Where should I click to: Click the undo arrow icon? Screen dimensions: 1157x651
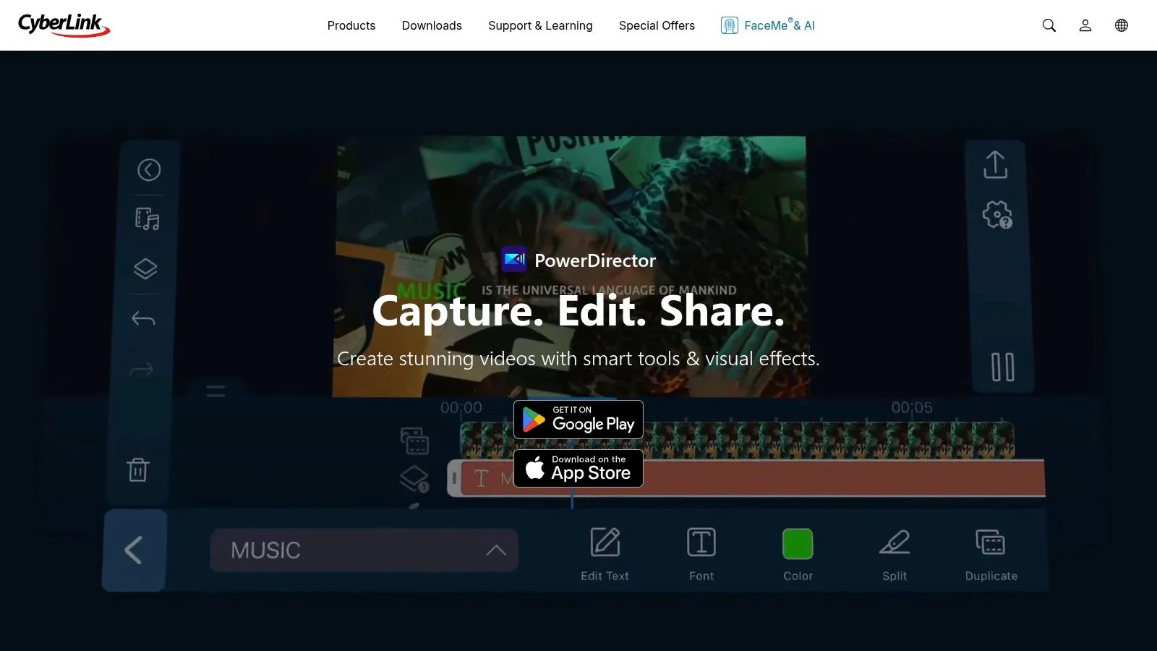(x=143, y=318)
